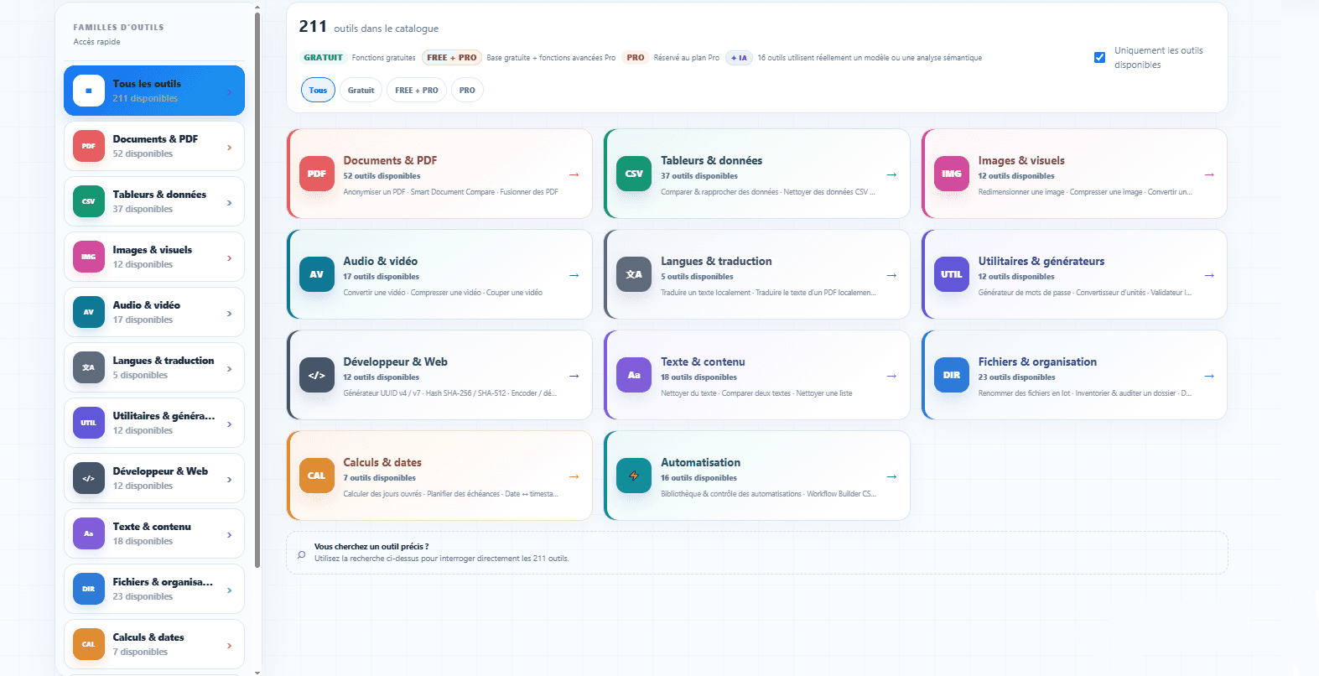Click the code icon in Développeur & Web card

(x=316, y=375)
